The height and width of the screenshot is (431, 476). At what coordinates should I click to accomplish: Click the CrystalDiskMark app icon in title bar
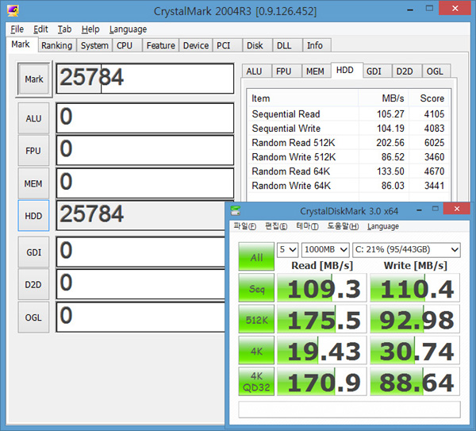[x=236, y=210]
